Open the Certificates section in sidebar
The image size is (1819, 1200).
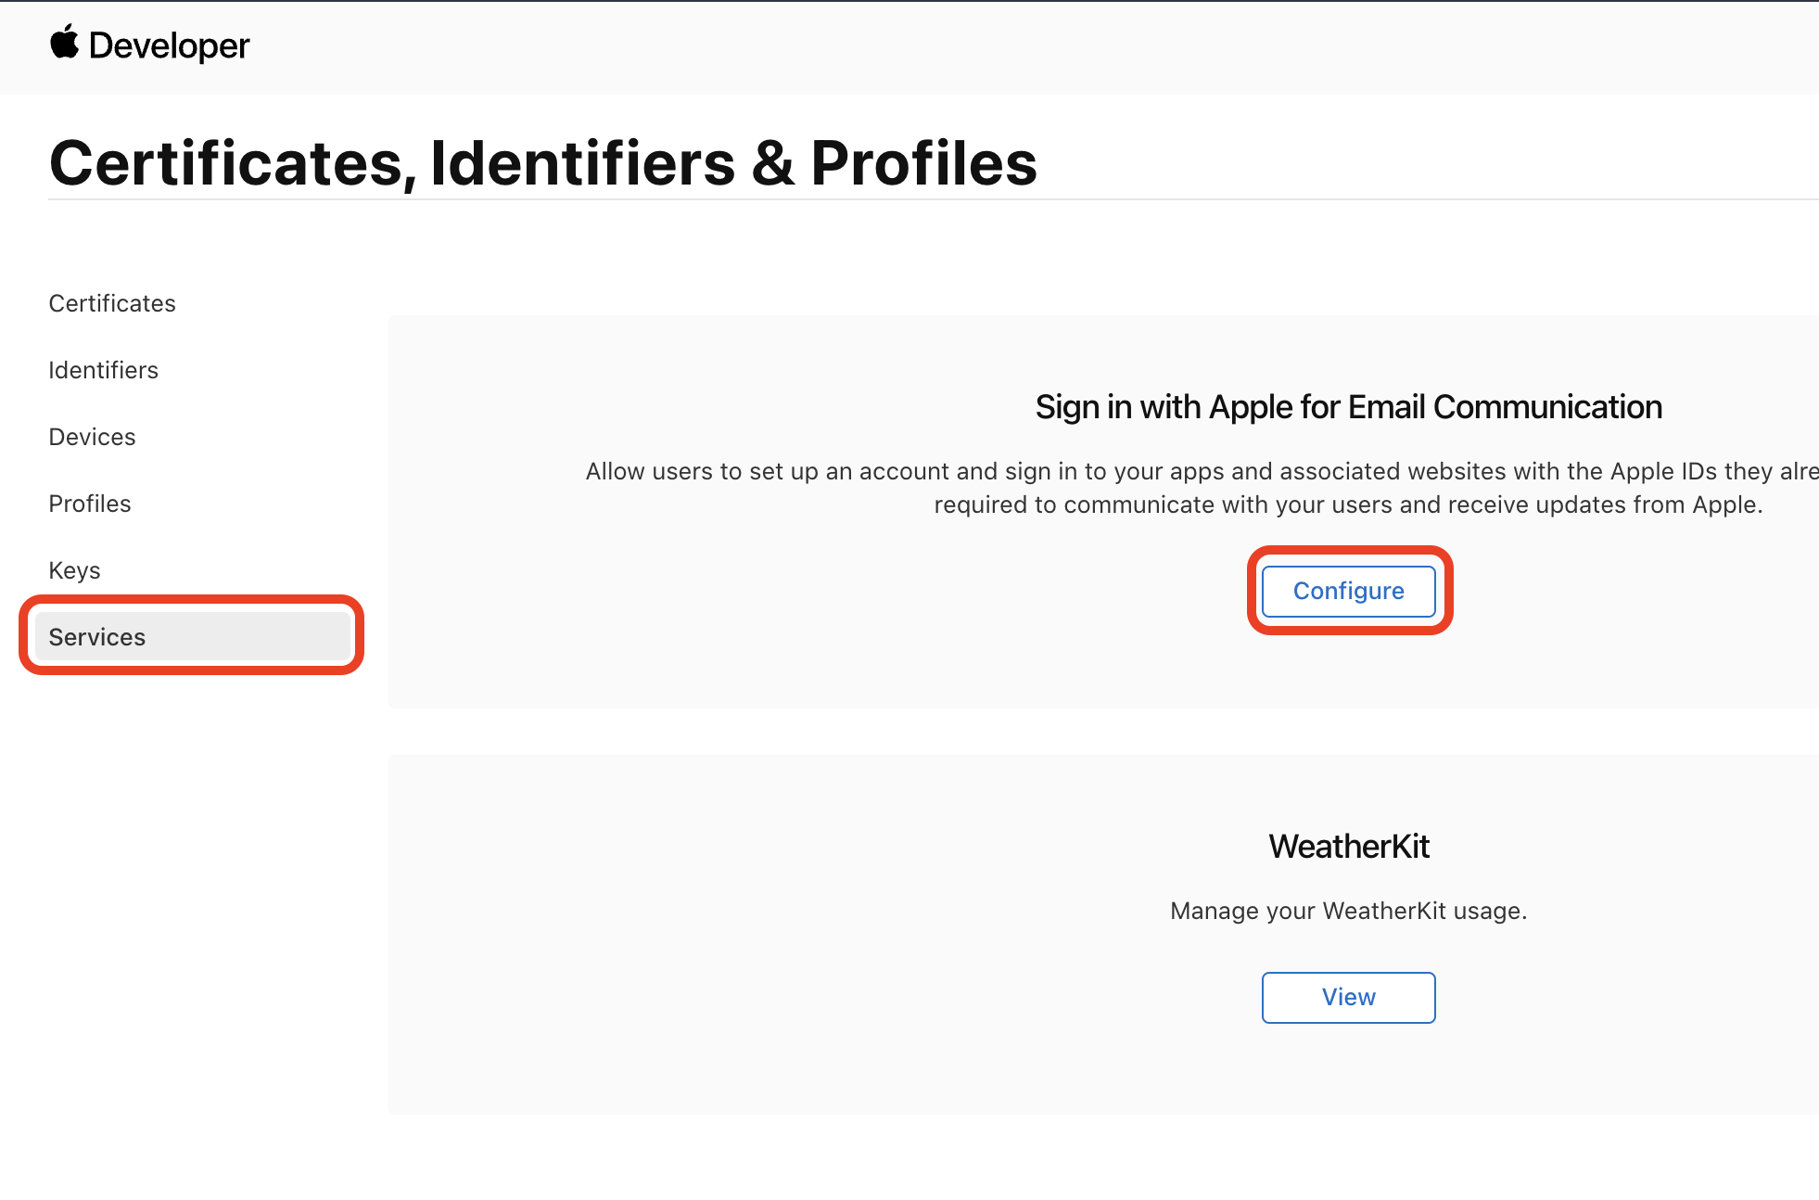(112, 303)
